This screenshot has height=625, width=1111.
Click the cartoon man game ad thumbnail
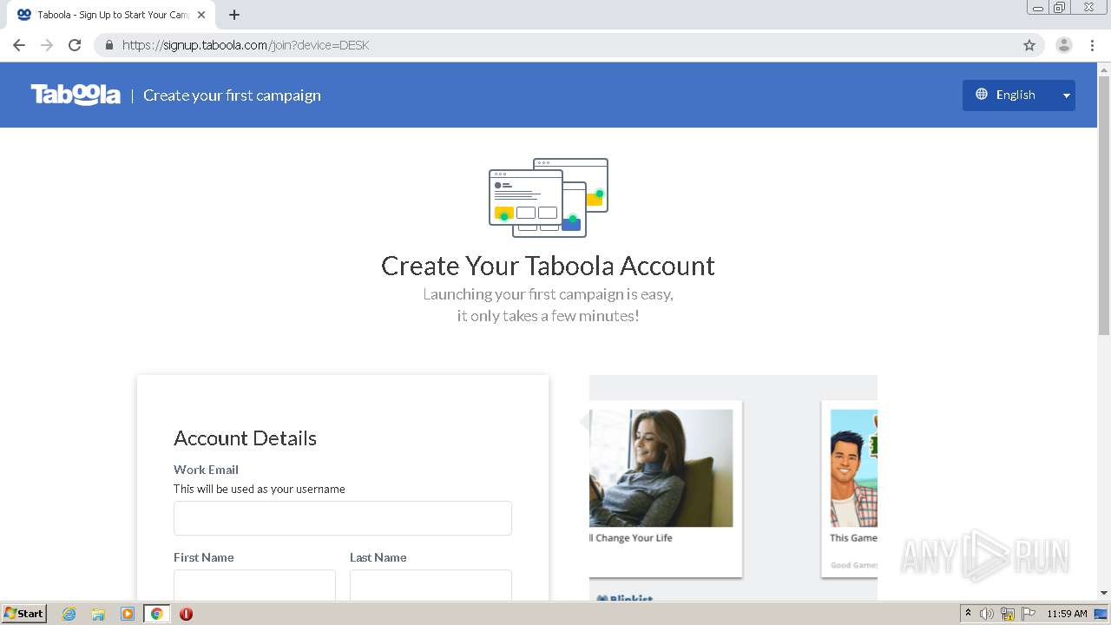tap(854, 468)
